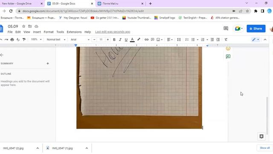This screenshot has width=273, height=154.
Task: Open a new browser tab
Action: [151, 3]
